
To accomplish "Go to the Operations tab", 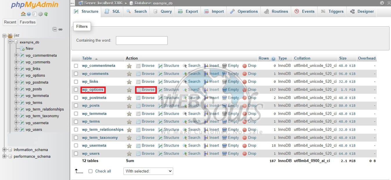I will pyautogui.click(x=244, y=12).
